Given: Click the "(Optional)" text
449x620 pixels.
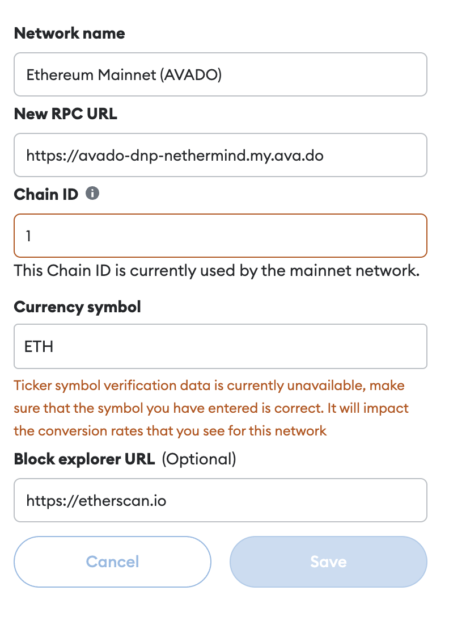Looking at the screenshot, I should (x=198, y=459).
